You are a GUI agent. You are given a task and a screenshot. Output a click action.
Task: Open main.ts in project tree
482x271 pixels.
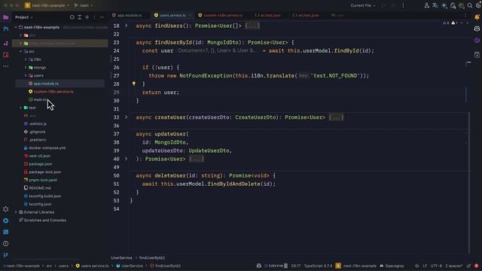click(x=40, y=99)
